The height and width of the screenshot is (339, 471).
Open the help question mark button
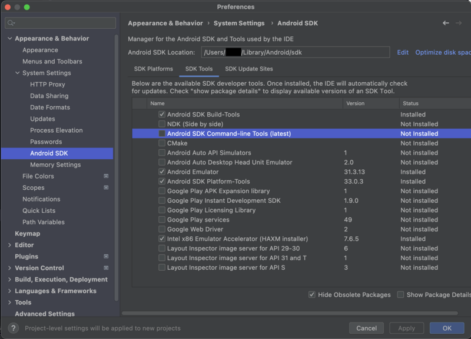click(x=13, y=328)
